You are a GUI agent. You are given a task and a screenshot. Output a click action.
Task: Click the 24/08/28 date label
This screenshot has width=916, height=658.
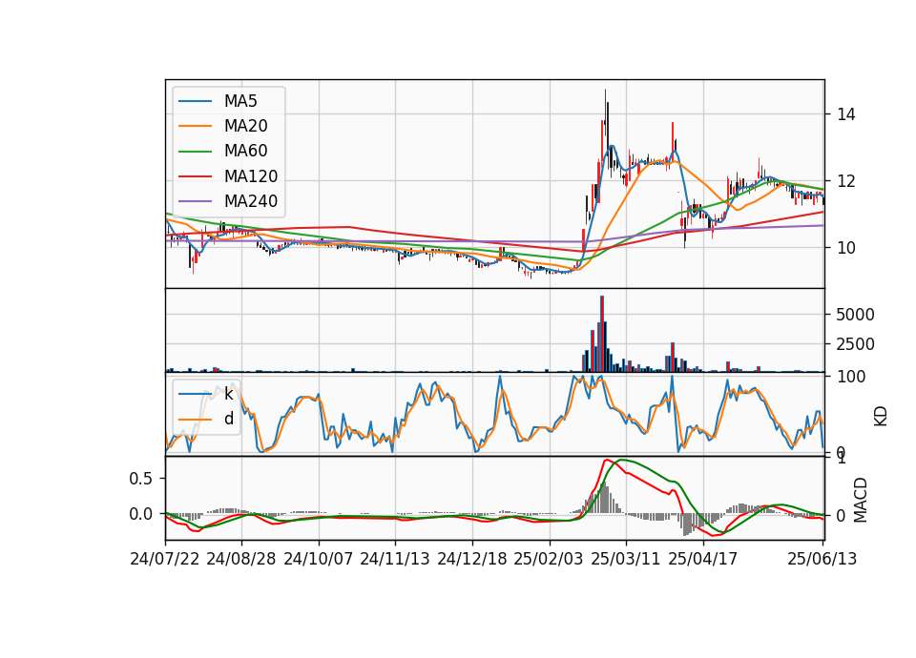point(241,559)
